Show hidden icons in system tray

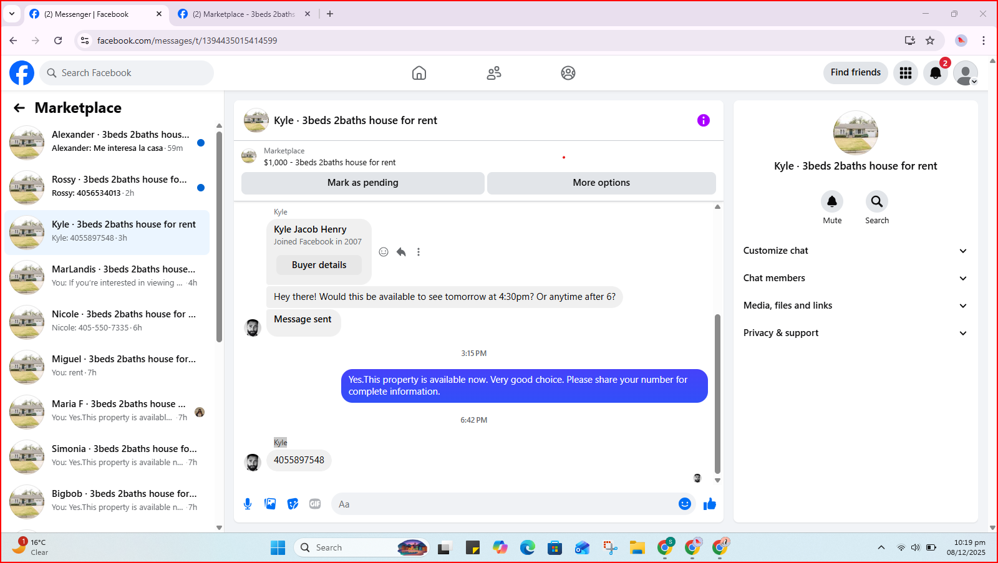pos(881,547)
